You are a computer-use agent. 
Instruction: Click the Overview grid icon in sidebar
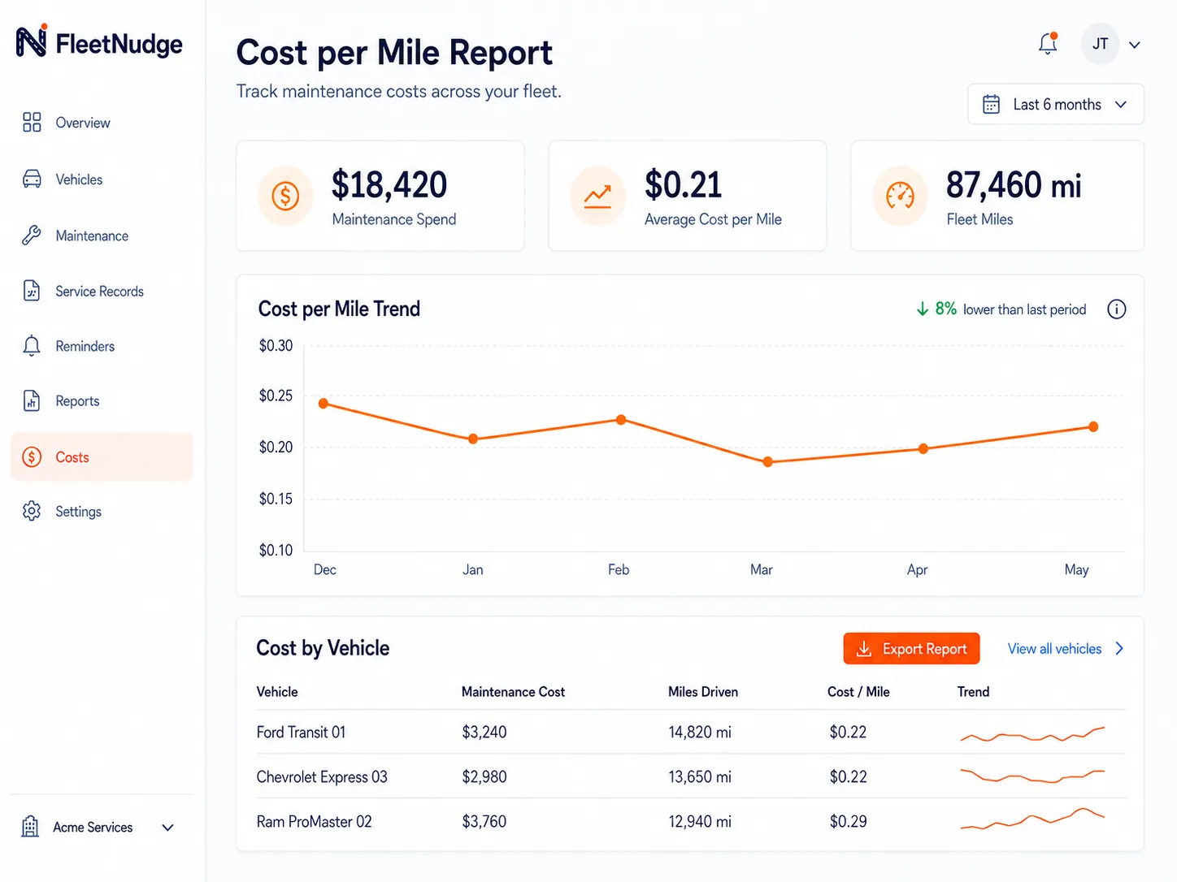point(32,123)
